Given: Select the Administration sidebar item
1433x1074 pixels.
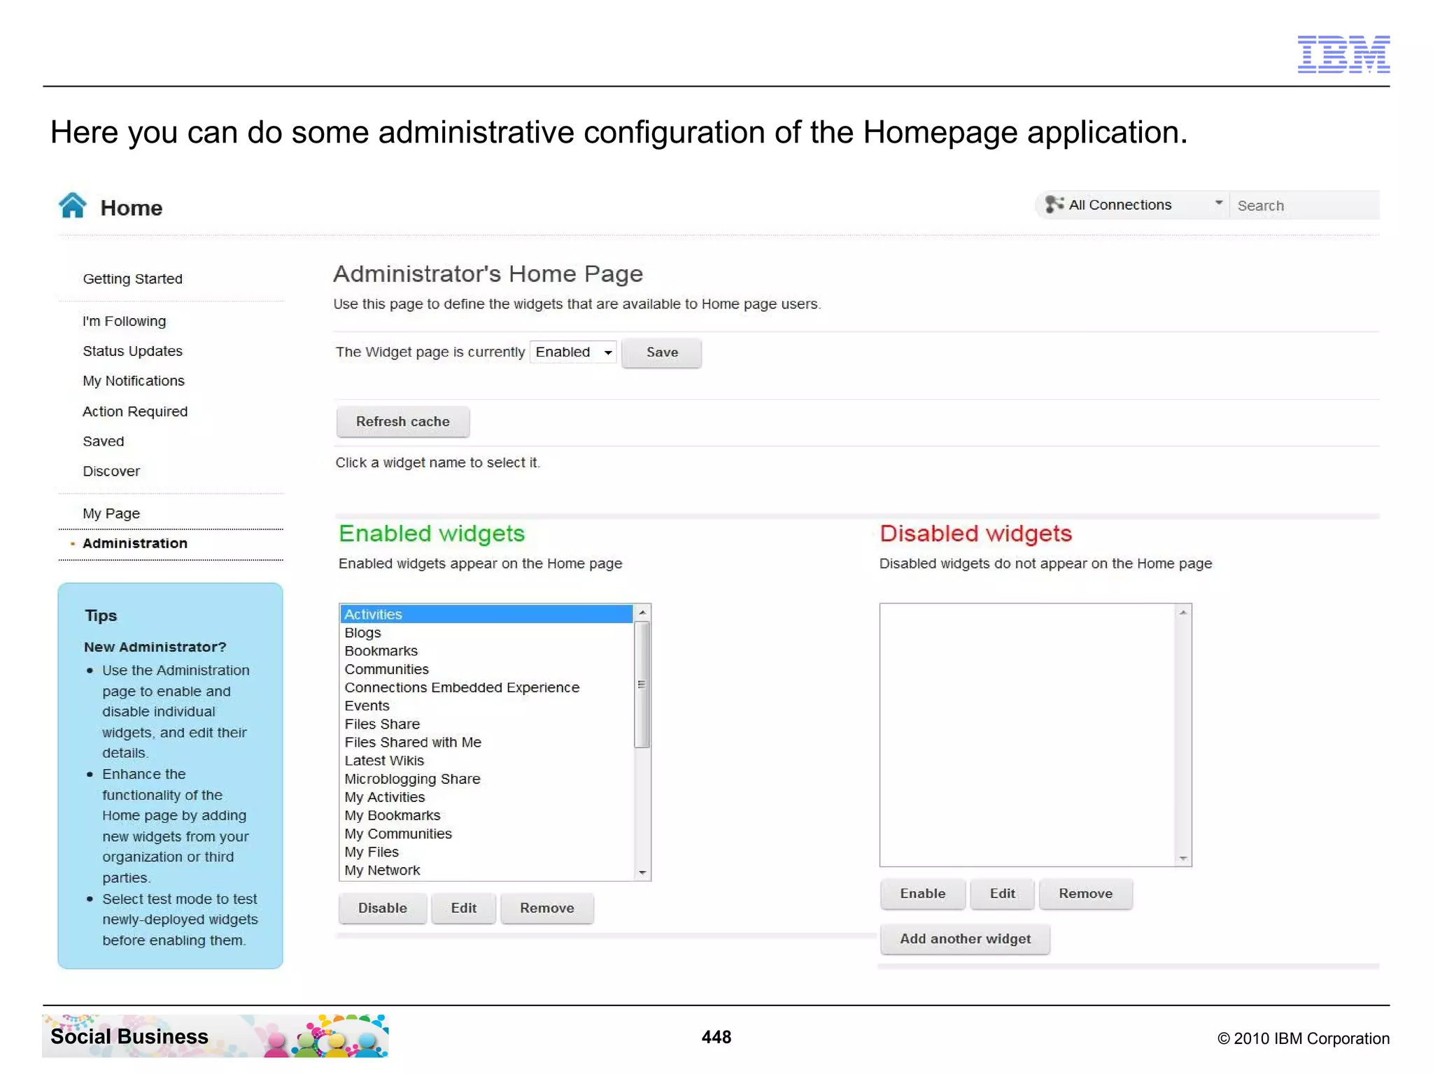Looking at the screenshot, I should [x=135, y=543].
